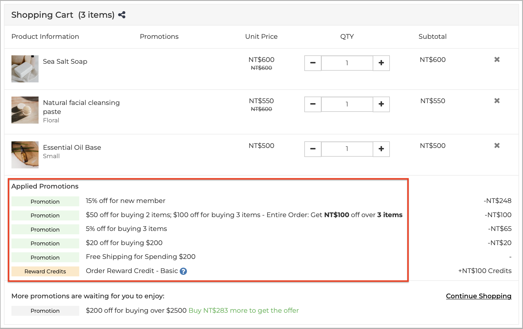The image size is (523, 329).
Task: Click the share cart icon
Action: click(x=122, y=14)
